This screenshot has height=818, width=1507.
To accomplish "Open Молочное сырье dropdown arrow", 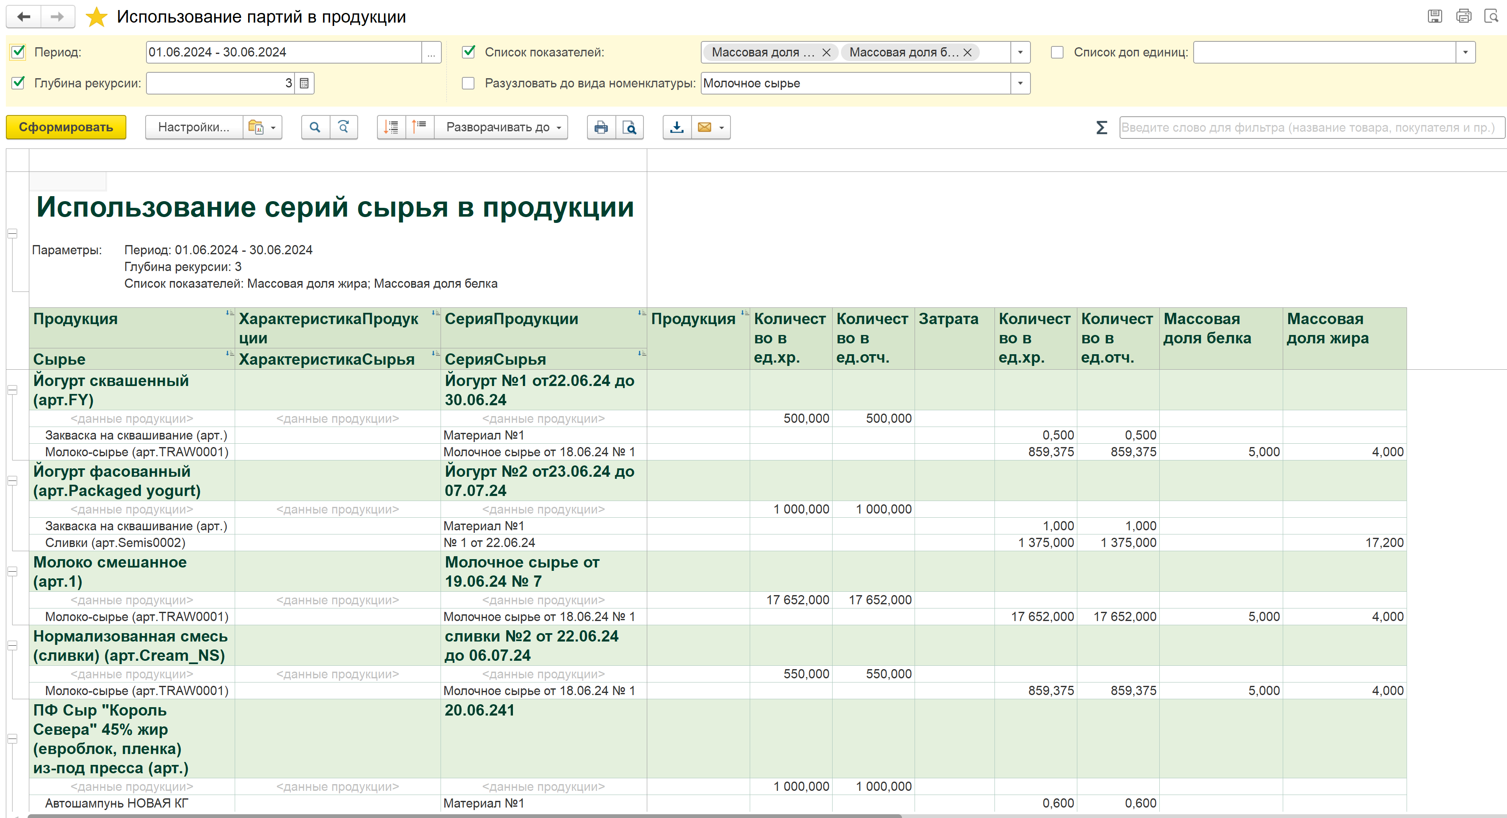I will coord(1020,83).
